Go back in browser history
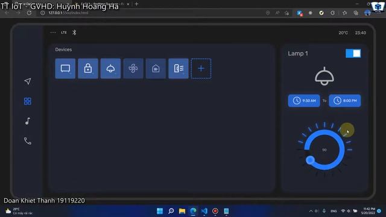386x217 pixels. tap(7, 13)
